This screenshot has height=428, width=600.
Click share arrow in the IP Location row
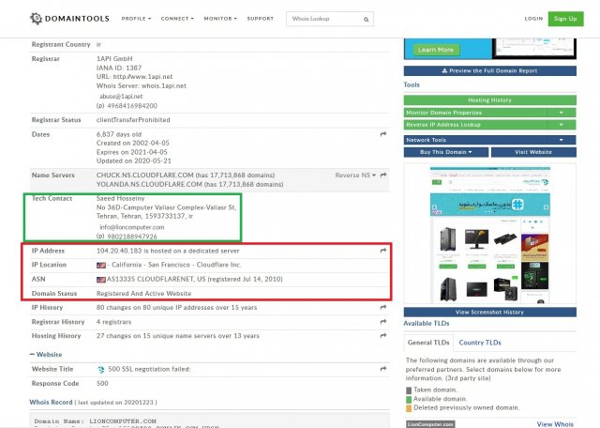[x=383, y=266]
